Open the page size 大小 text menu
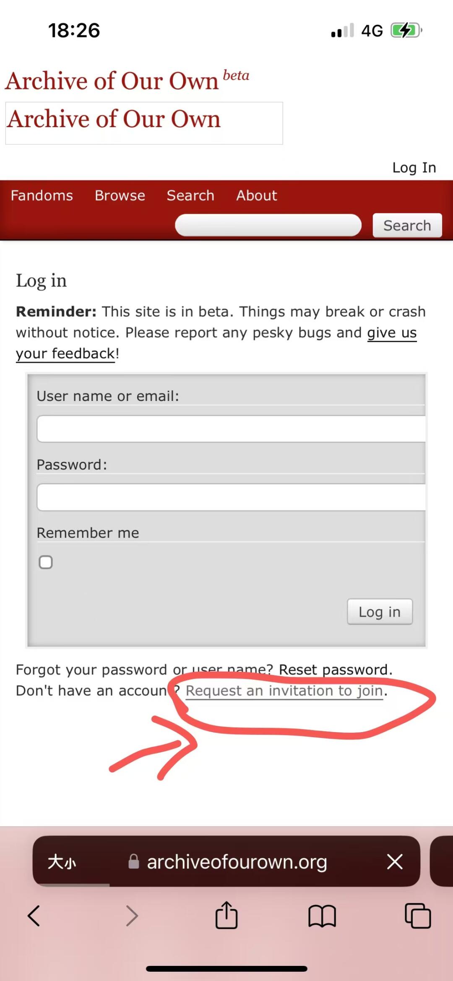Screen dimensions: 453x981 click(x=62, y=862)
